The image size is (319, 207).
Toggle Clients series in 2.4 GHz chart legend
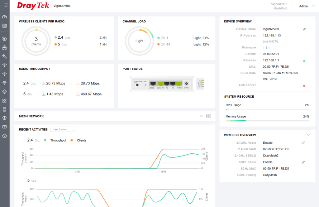click(x=79, y=140)
